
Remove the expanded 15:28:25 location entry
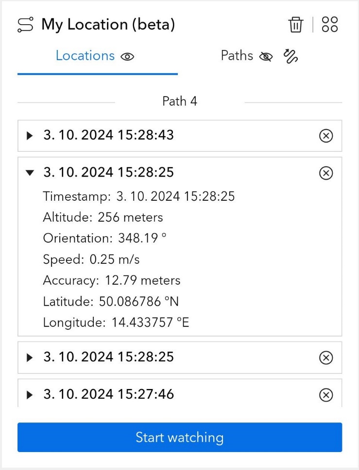click(x=326, y=173)
